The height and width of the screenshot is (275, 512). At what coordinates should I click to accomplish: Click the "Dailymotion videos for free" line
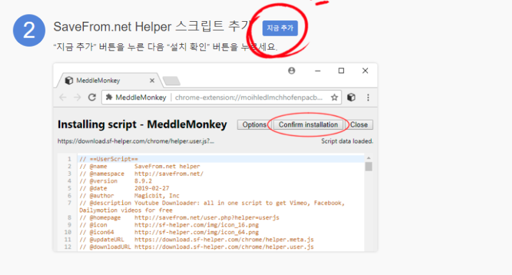125,210
